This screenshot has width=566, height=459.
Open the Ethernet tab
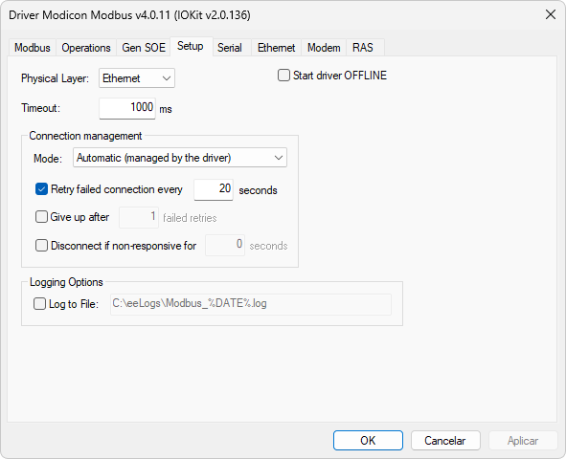(276, 48)
